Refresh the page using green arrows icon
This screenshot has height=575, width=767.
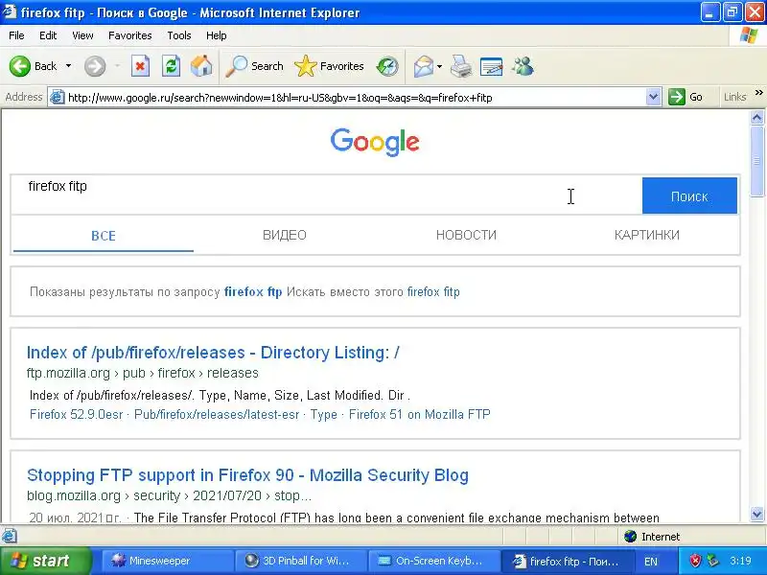[x=171, y=66]
